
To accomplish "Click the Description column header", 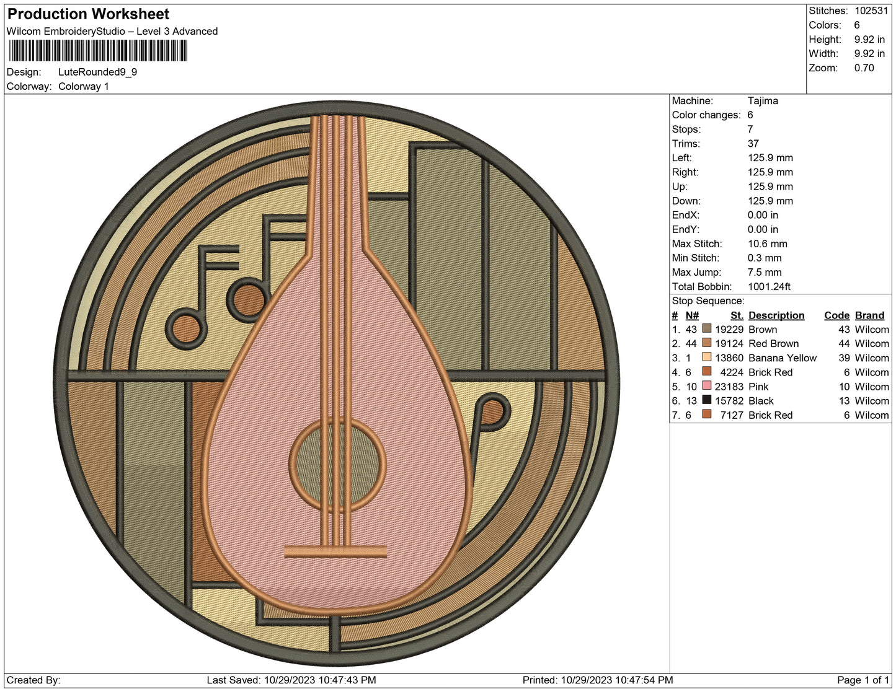I will 776,315.
